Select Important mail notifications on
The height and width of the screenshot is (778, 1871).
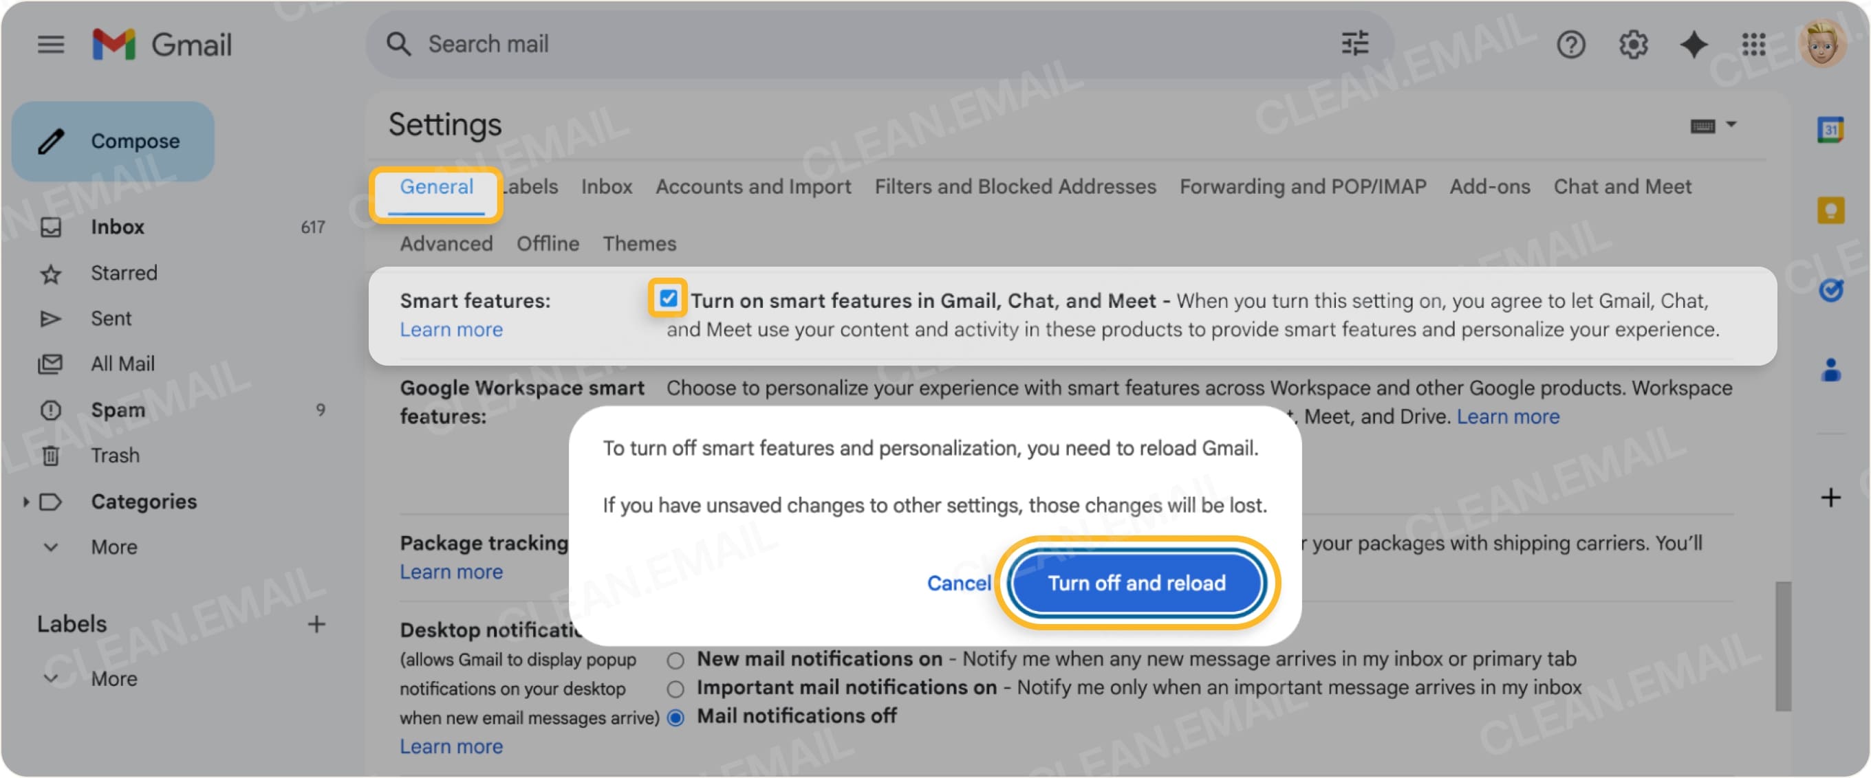point(675,689)
